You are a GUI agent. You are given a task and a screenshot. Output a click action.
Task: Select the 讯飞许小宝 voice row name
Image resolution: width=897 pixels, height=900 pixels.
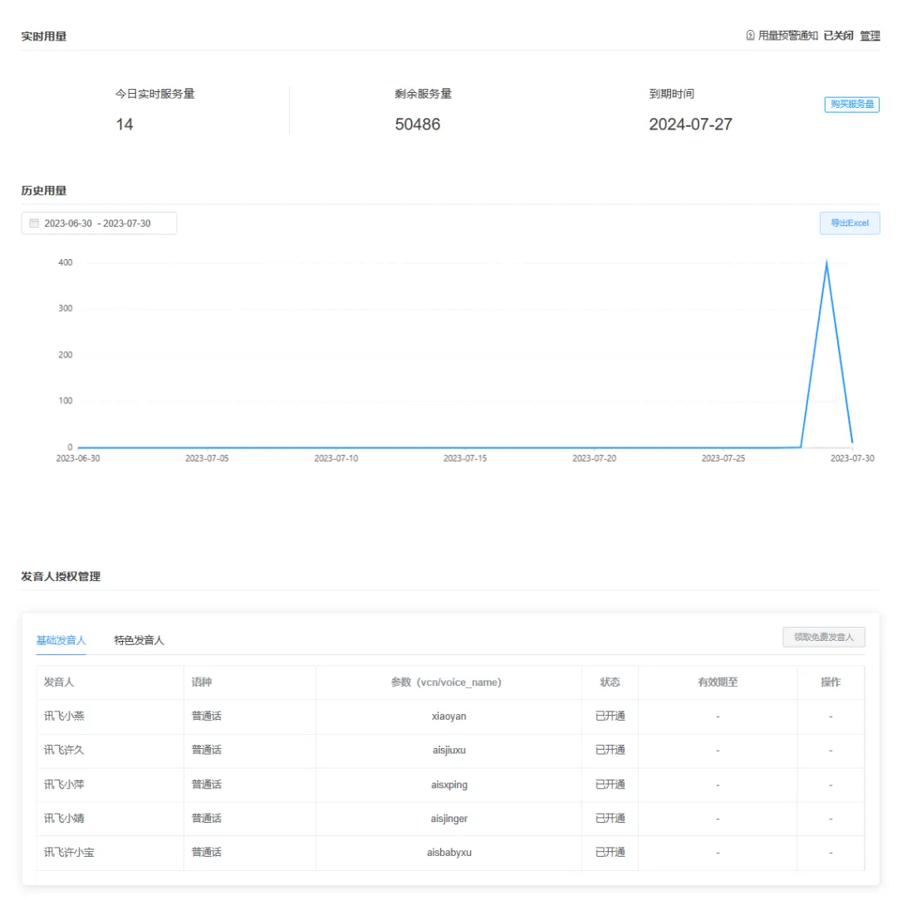coord(69,853)
